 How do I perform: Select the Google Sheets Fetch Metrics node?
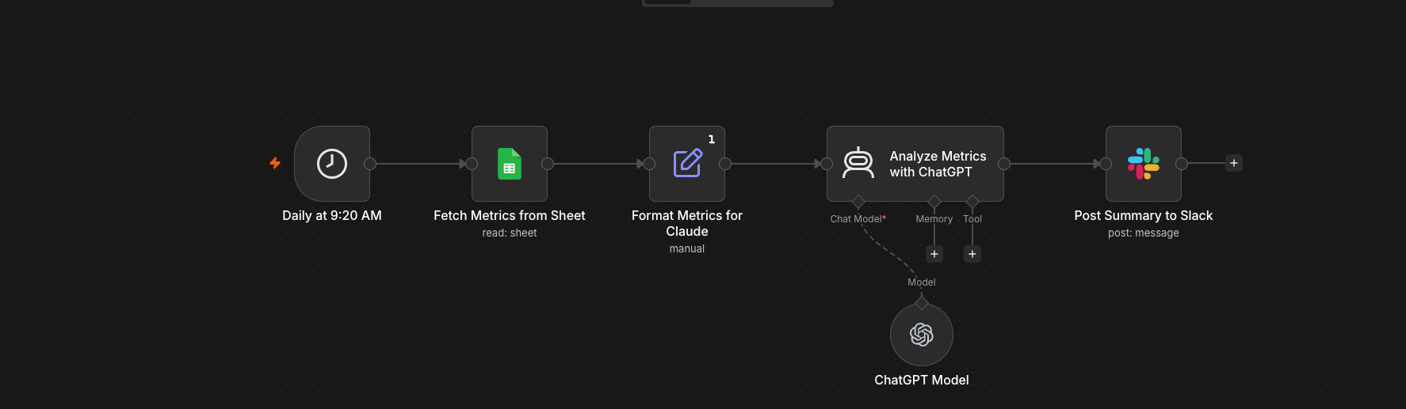click(x=510, y=164)
